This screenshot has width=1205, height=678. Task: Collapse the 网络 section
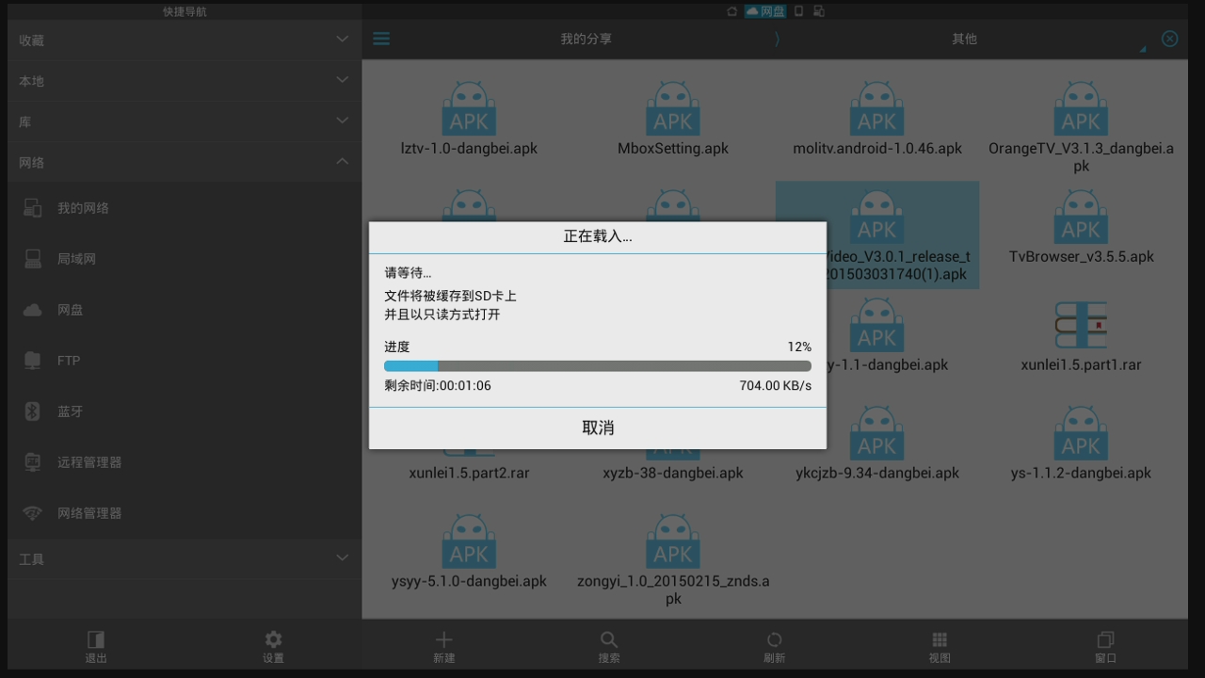coord(185,162)
